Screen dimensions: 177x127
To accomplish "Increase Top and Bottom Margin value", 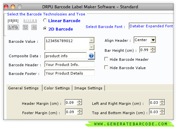I will 162,110.
